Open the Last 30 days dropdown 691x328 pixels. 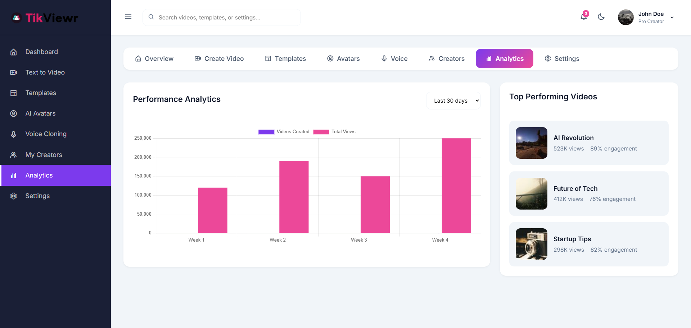click(453, 100)
